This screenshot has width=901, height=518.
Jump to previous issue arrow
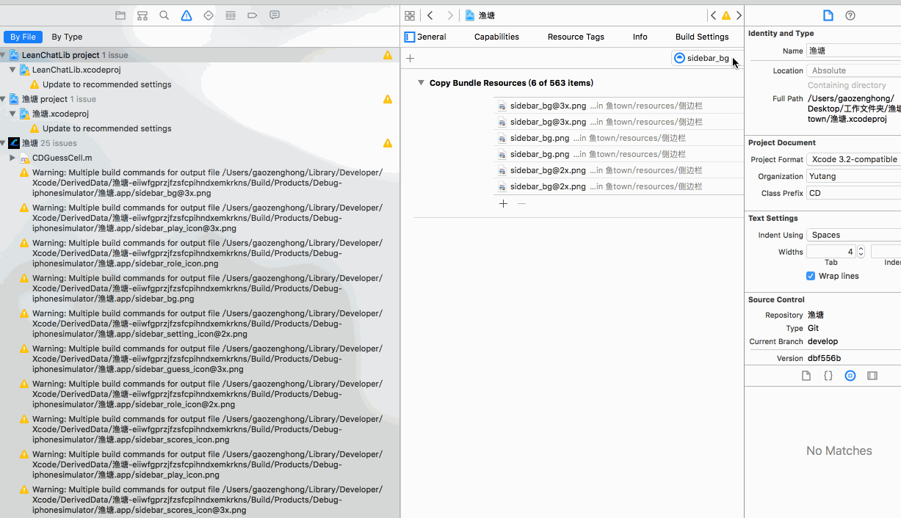pos(713,15)
